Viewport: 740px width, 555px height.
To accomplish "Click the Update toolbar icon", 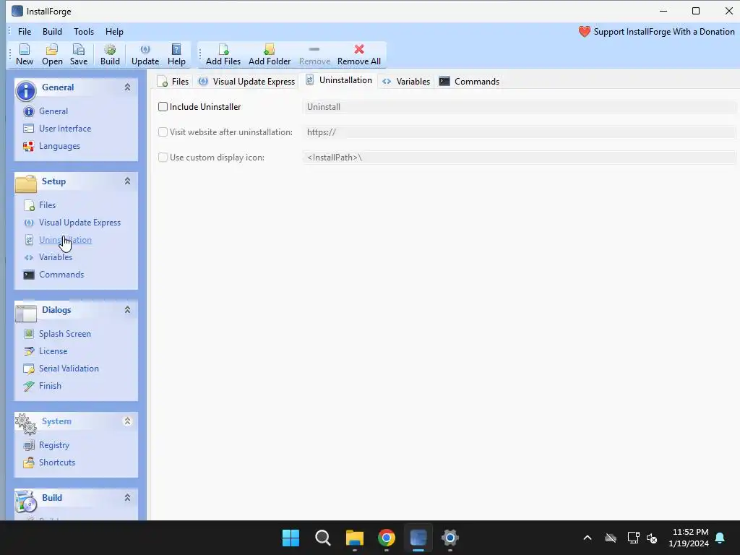I will [145, 54].
